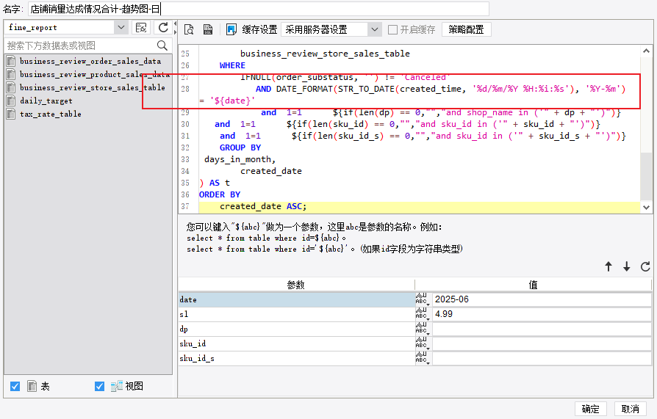Viewport: 657px width, 419px height.
Task: Change type icon for dp parameter
Action: pos(423,329)
